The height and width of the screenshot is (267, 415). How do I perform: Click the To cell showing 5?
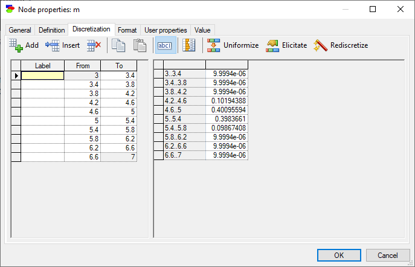(119, 112)
